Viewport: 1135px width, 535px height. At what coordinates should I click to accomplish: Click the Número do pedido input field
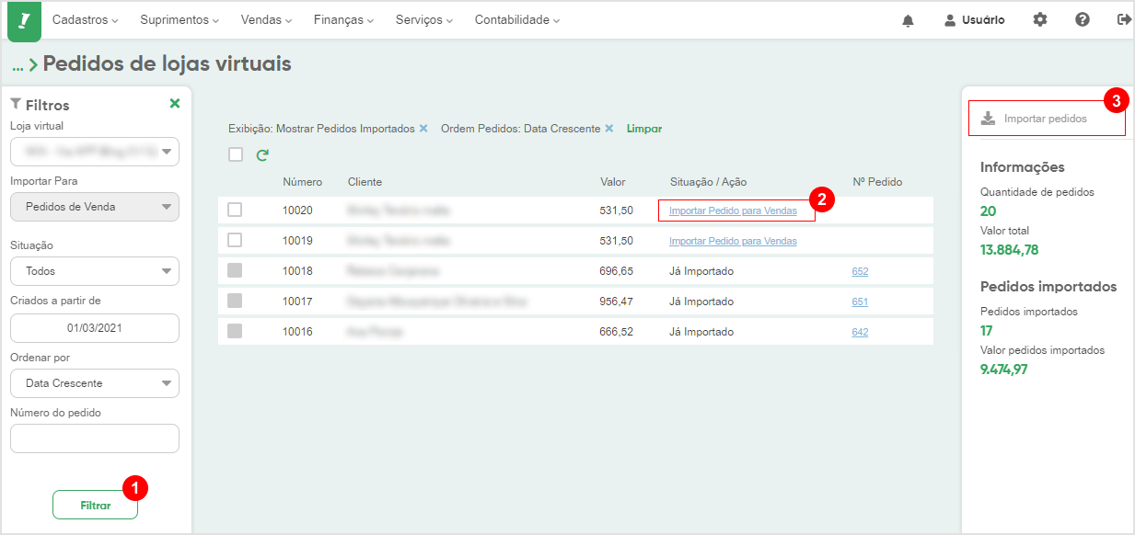tap(95, 438)
